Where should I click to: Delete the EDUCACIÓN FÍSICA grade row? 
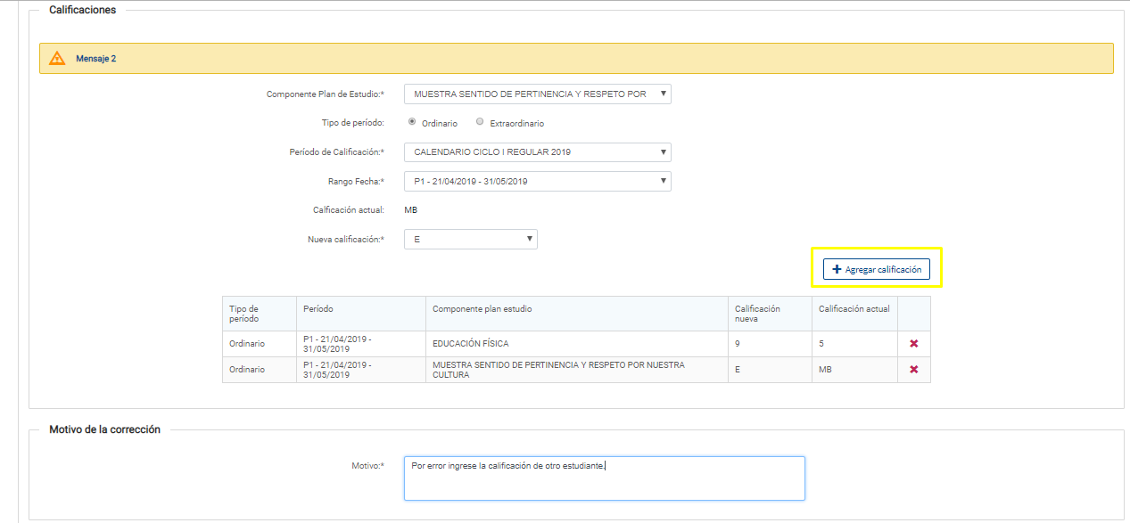pos(913,344)
